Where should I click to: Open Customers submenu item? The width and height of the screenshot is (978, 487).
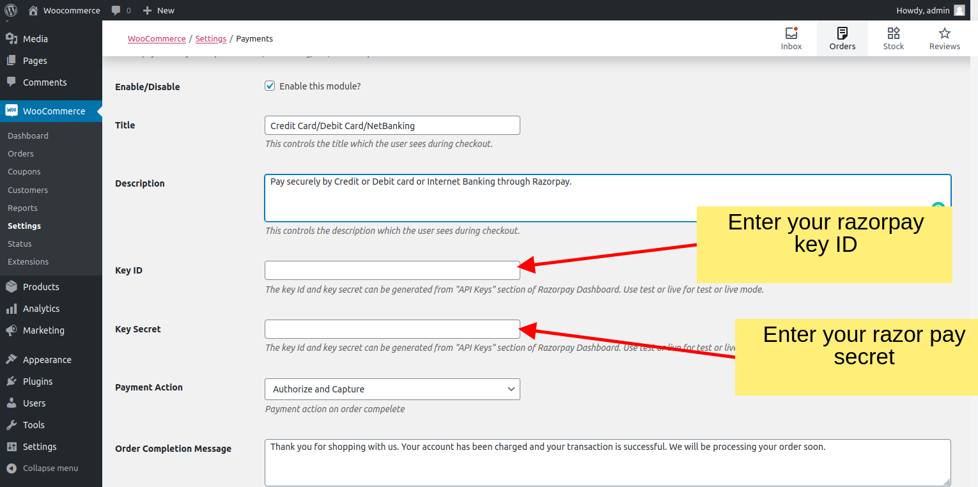(27, 190)
